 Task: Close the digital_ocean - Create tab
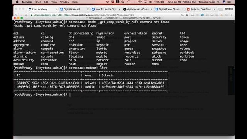click(151, 9)
